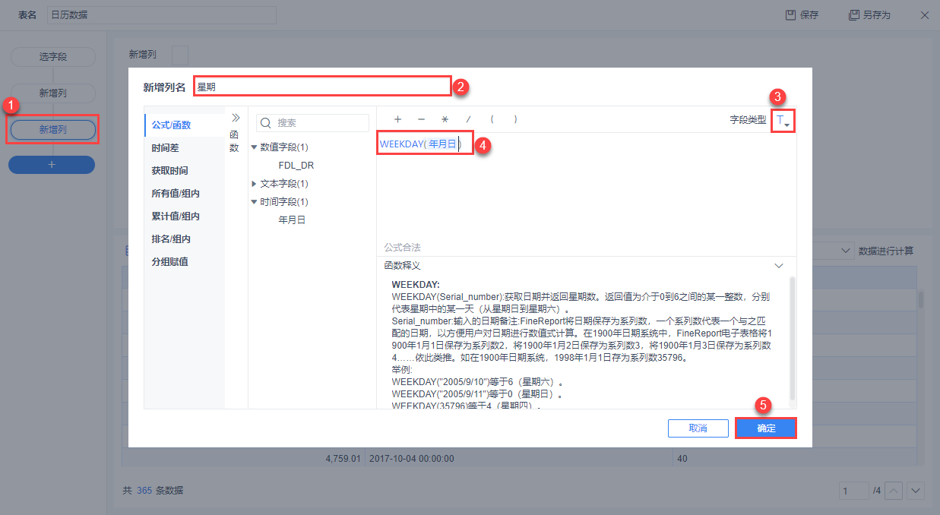Go to the next page down arrow
This screenshot has height=515, width=940.
pyautogui.click(x=916, y=490)
